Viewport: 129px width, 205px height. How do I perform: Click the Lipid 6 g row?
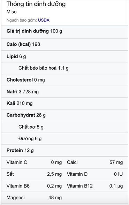tap(65, 56)
